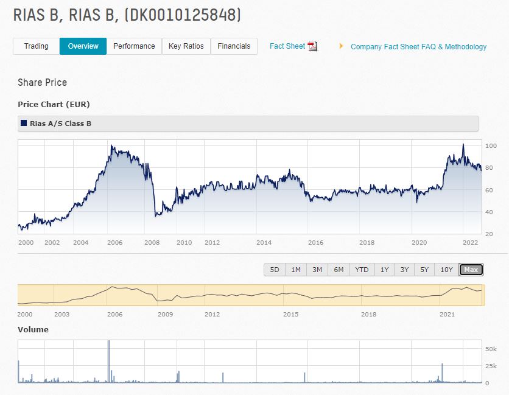Open the Overview tab
509x395 pixels.
82,46
